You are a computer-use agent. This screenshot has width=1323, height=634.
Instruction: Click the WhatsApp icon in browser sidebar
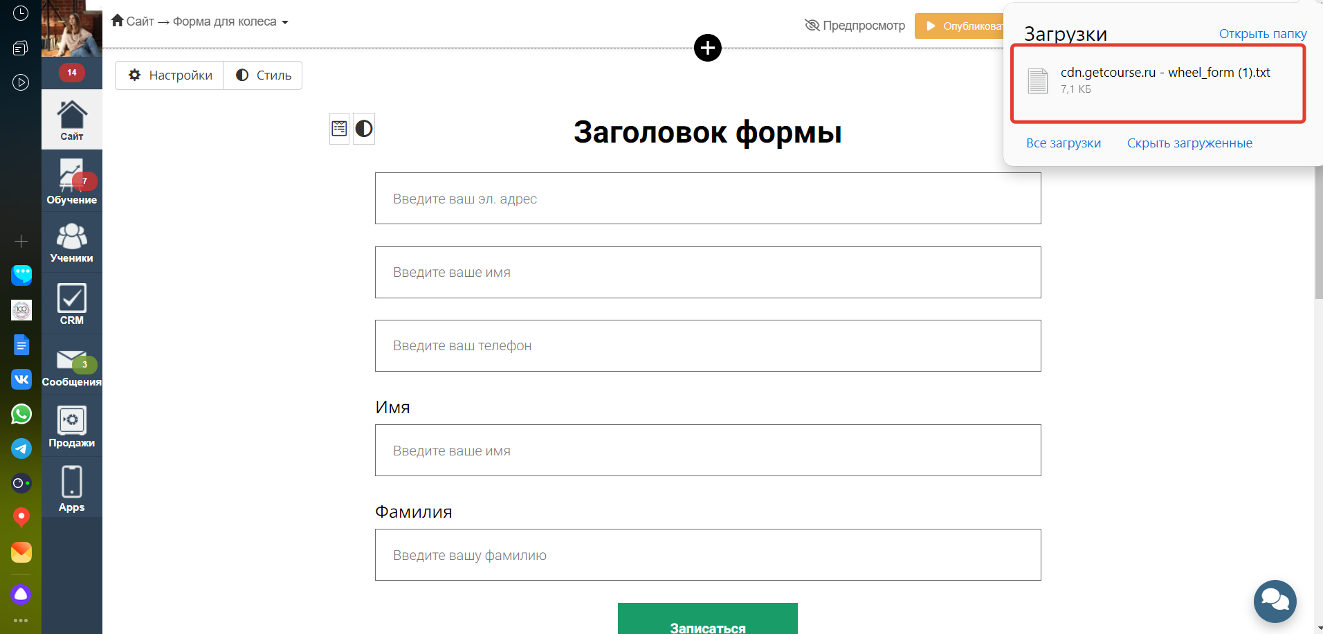point(21,414)
